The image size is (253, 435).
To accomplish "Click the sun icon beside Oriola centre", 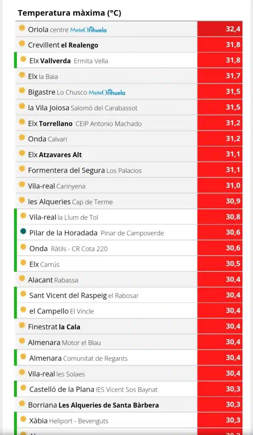I will click(22, 28).
